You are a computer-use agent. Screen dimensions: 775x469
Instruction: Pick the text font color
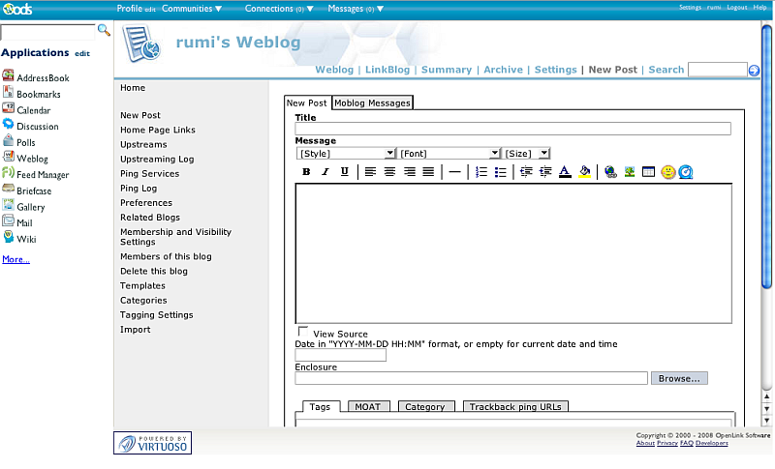point(565,172)
